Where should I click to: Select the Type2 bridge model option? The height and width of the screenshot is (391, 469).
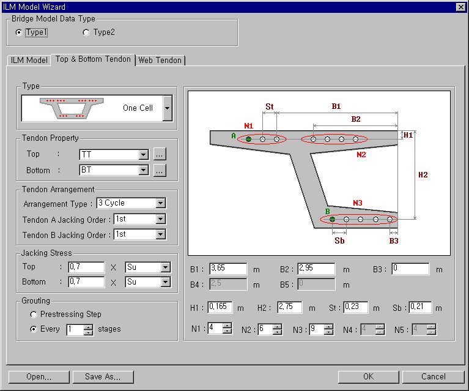[86, 32]
